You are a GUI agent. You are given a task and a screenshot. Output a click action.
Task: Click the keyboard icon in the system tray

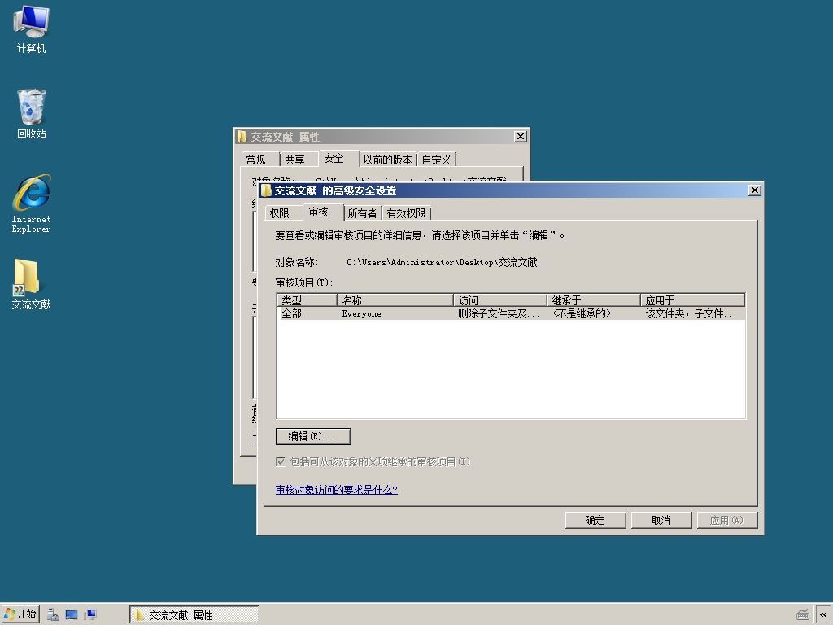[803, 615]
